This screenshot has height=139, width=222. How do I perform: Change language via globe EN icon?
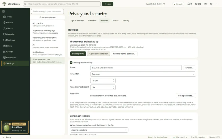198,4
